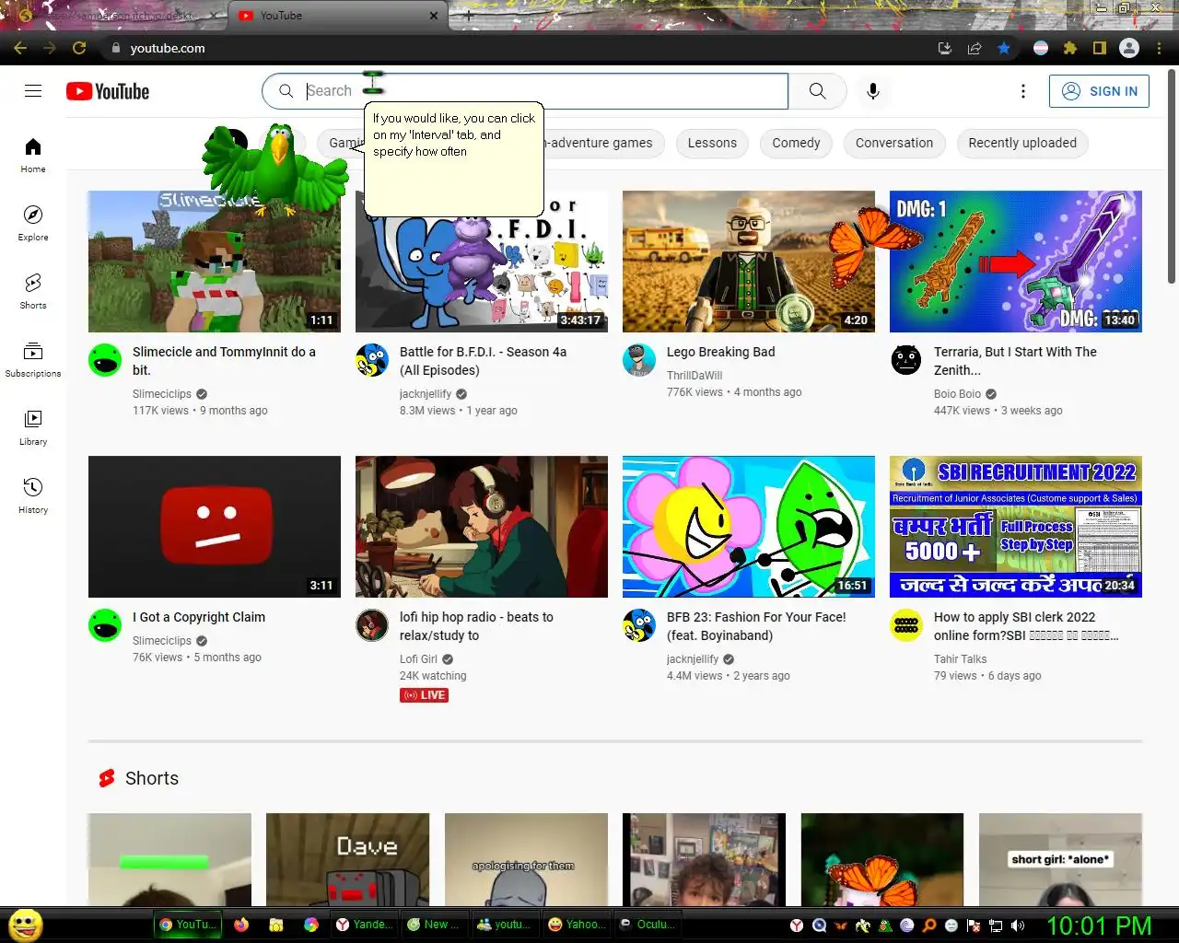Image resolution: width=1179 pixels, height=943 pixels.
Task: Open History in the sidebar
Action: click(33, 495)
